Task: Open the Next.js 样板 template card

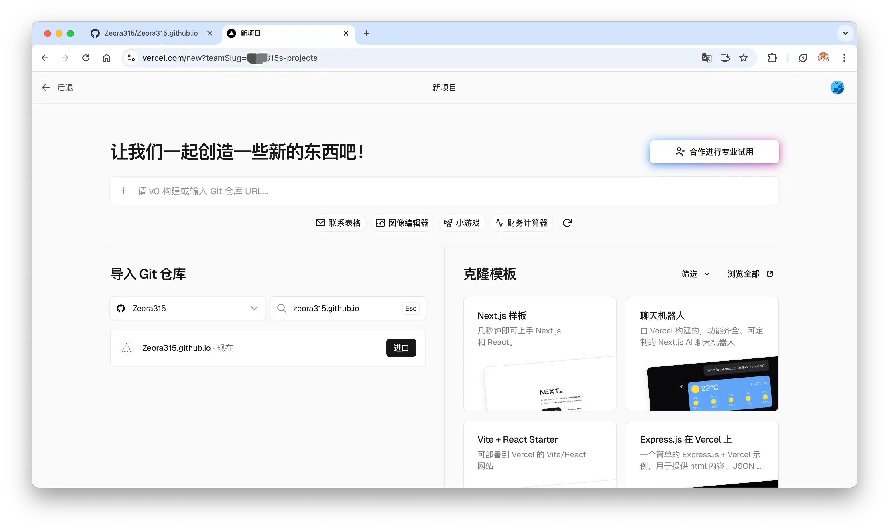Action: click(x=540, y=354)
